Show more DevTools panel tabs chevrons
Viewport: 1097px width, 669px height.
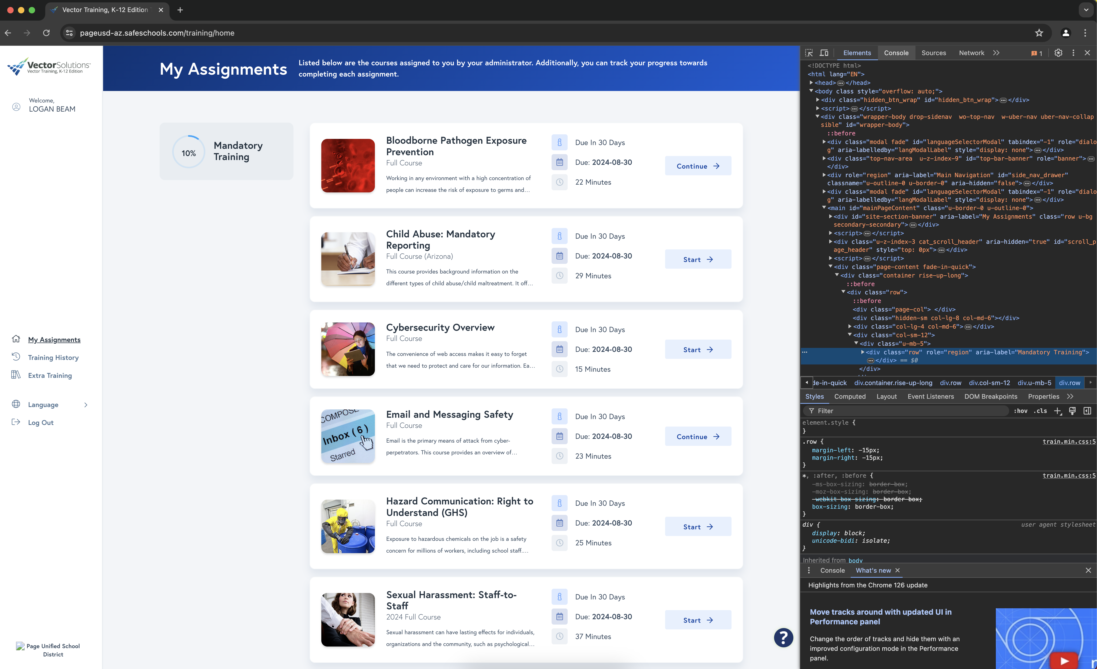click(x=996, y=53)
